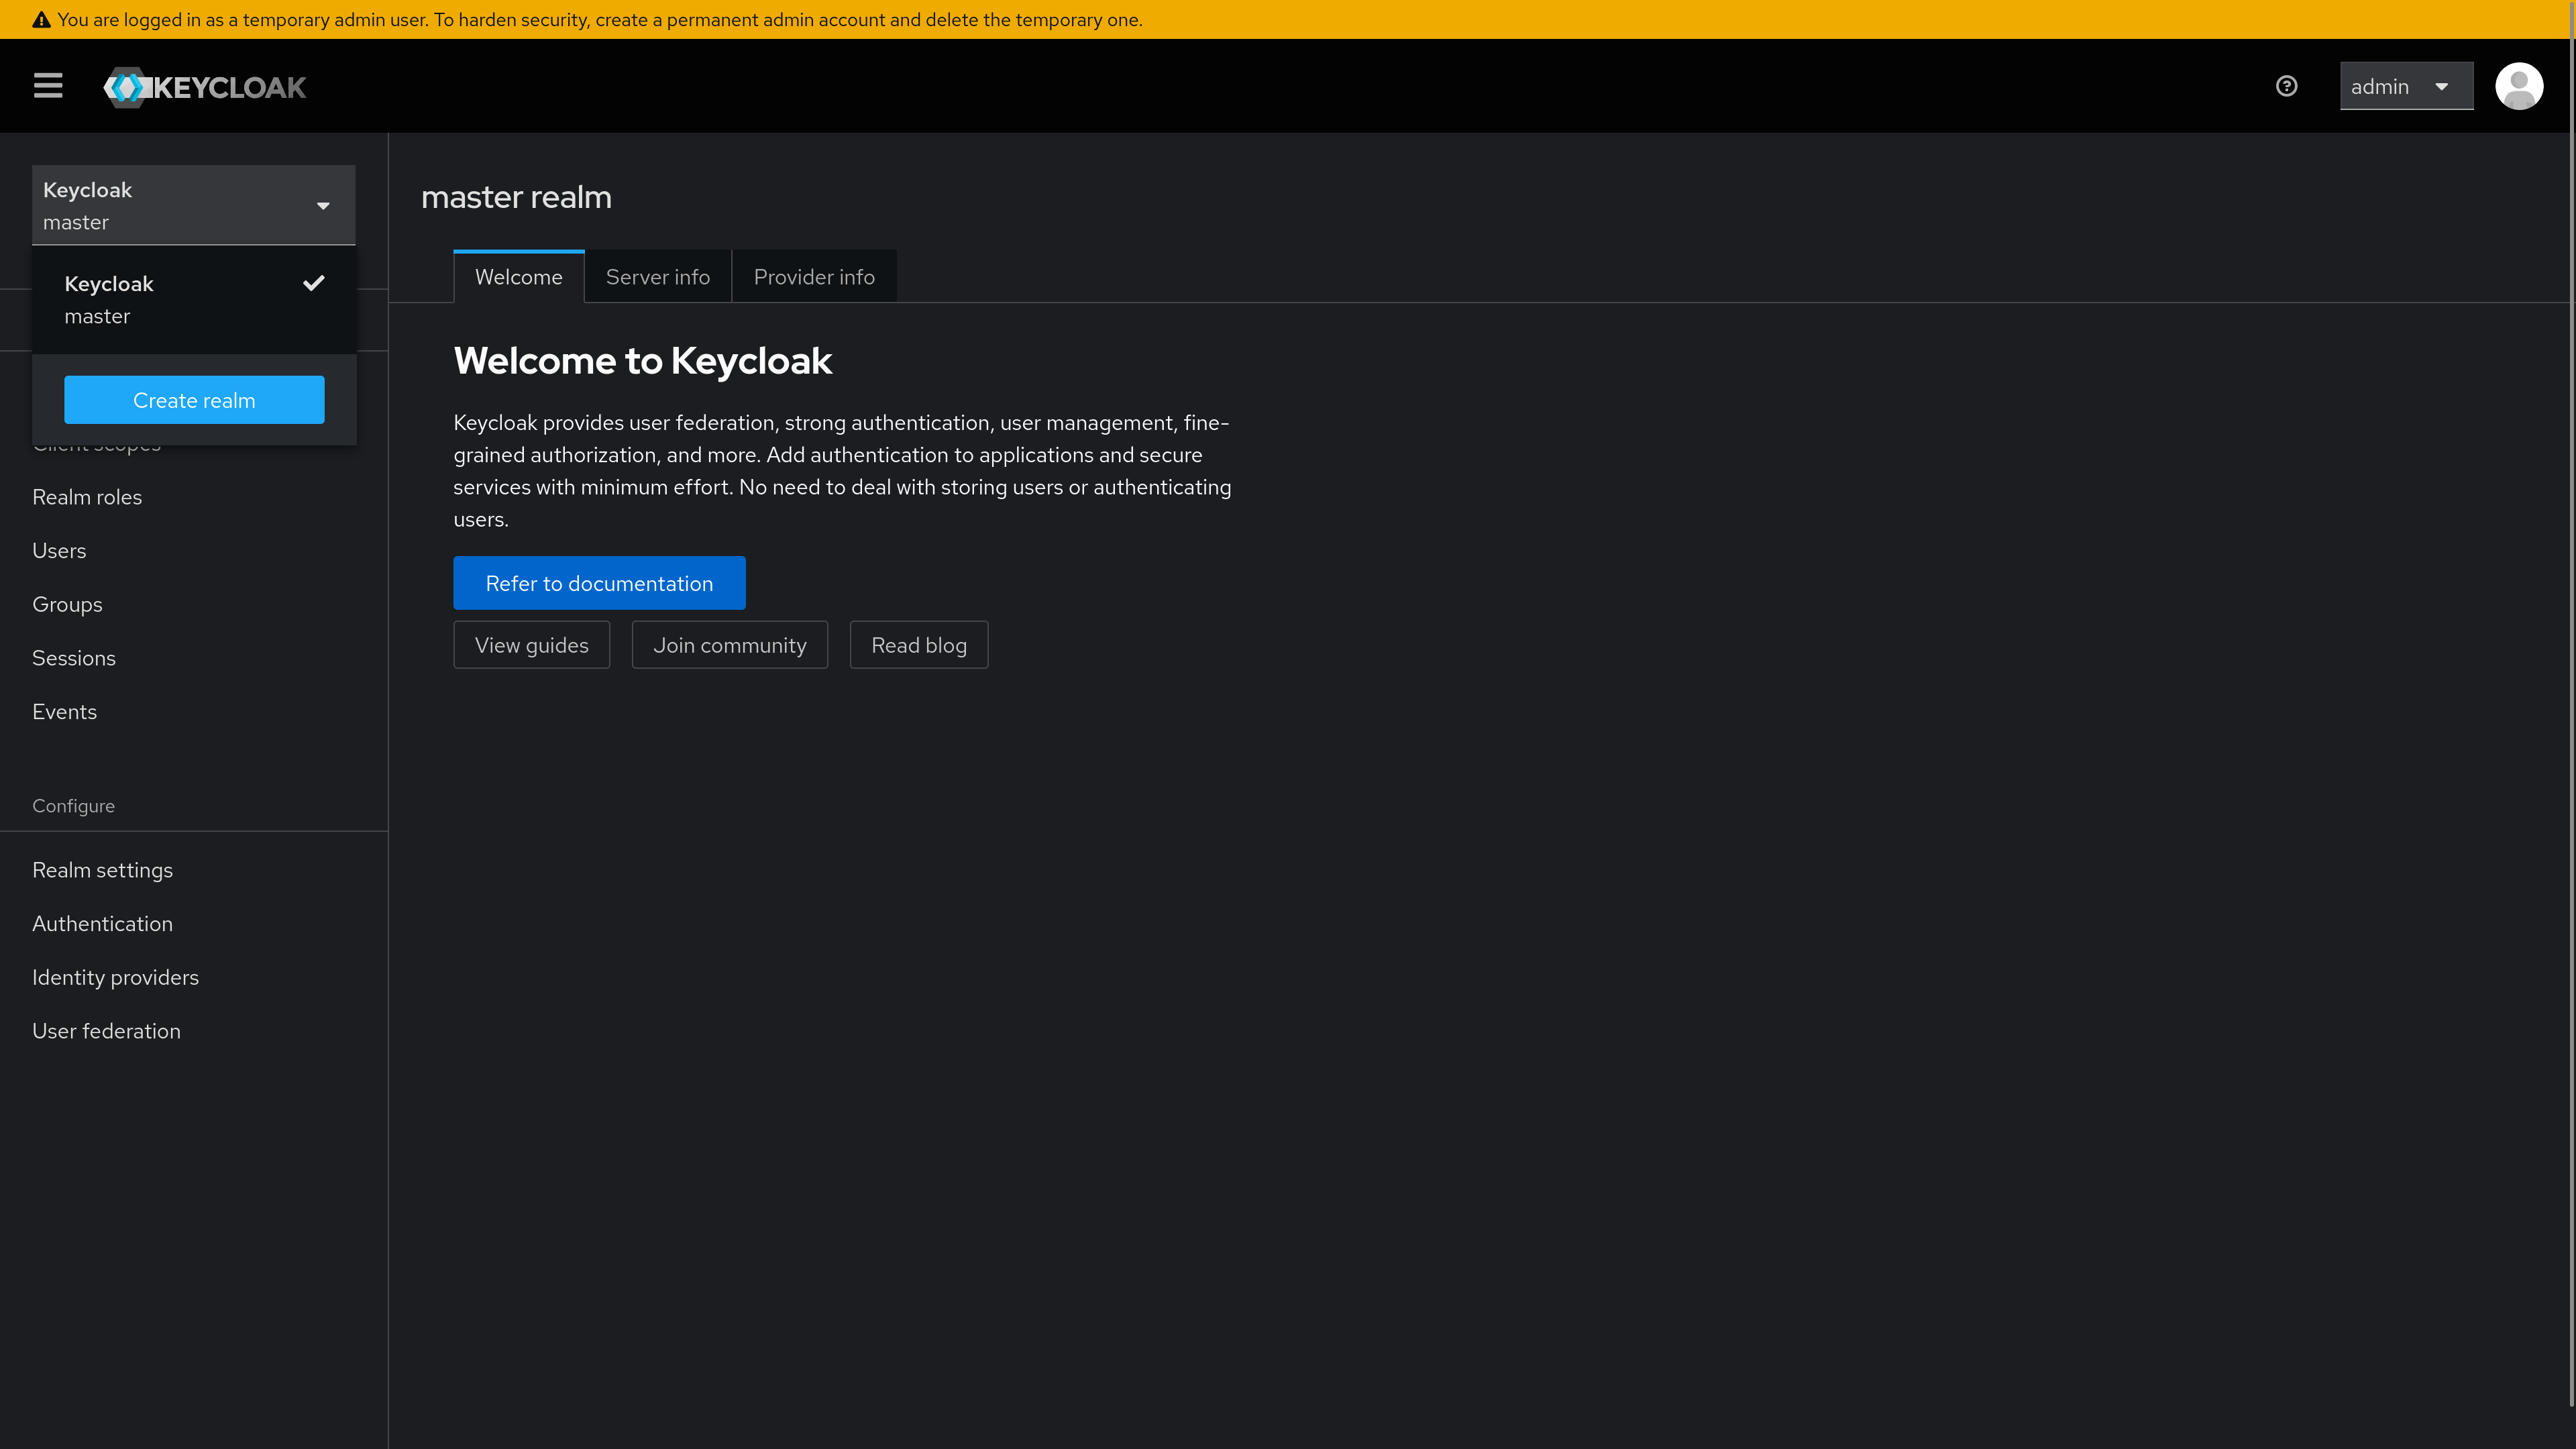
Task: Click the temporary admin warning banner text
Action: pos(600,20)
